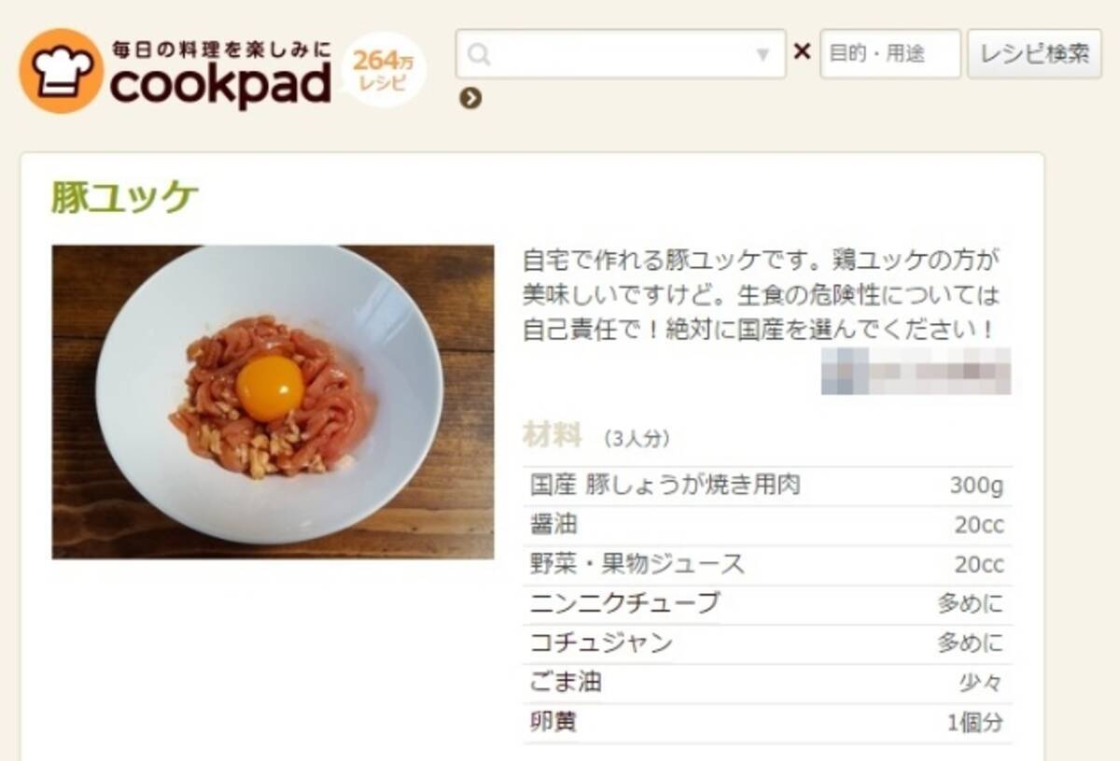Viewport: 1120px width, 761px height.
Task: Click the dark circular arrow icon below search
Action: click(470, 98)
